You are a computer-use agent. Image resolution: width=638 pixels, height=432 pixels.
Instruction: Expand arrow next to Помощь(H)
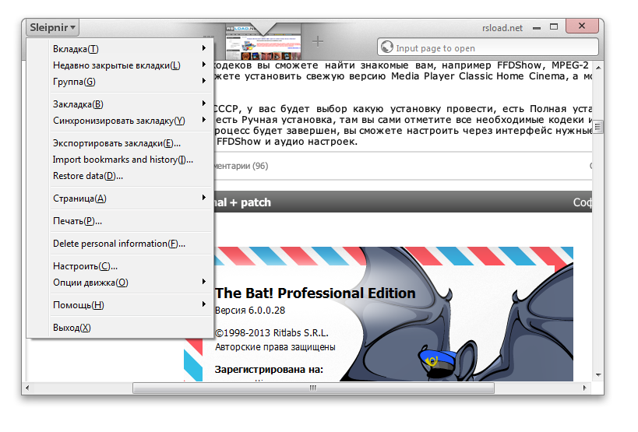click(204, 304)
